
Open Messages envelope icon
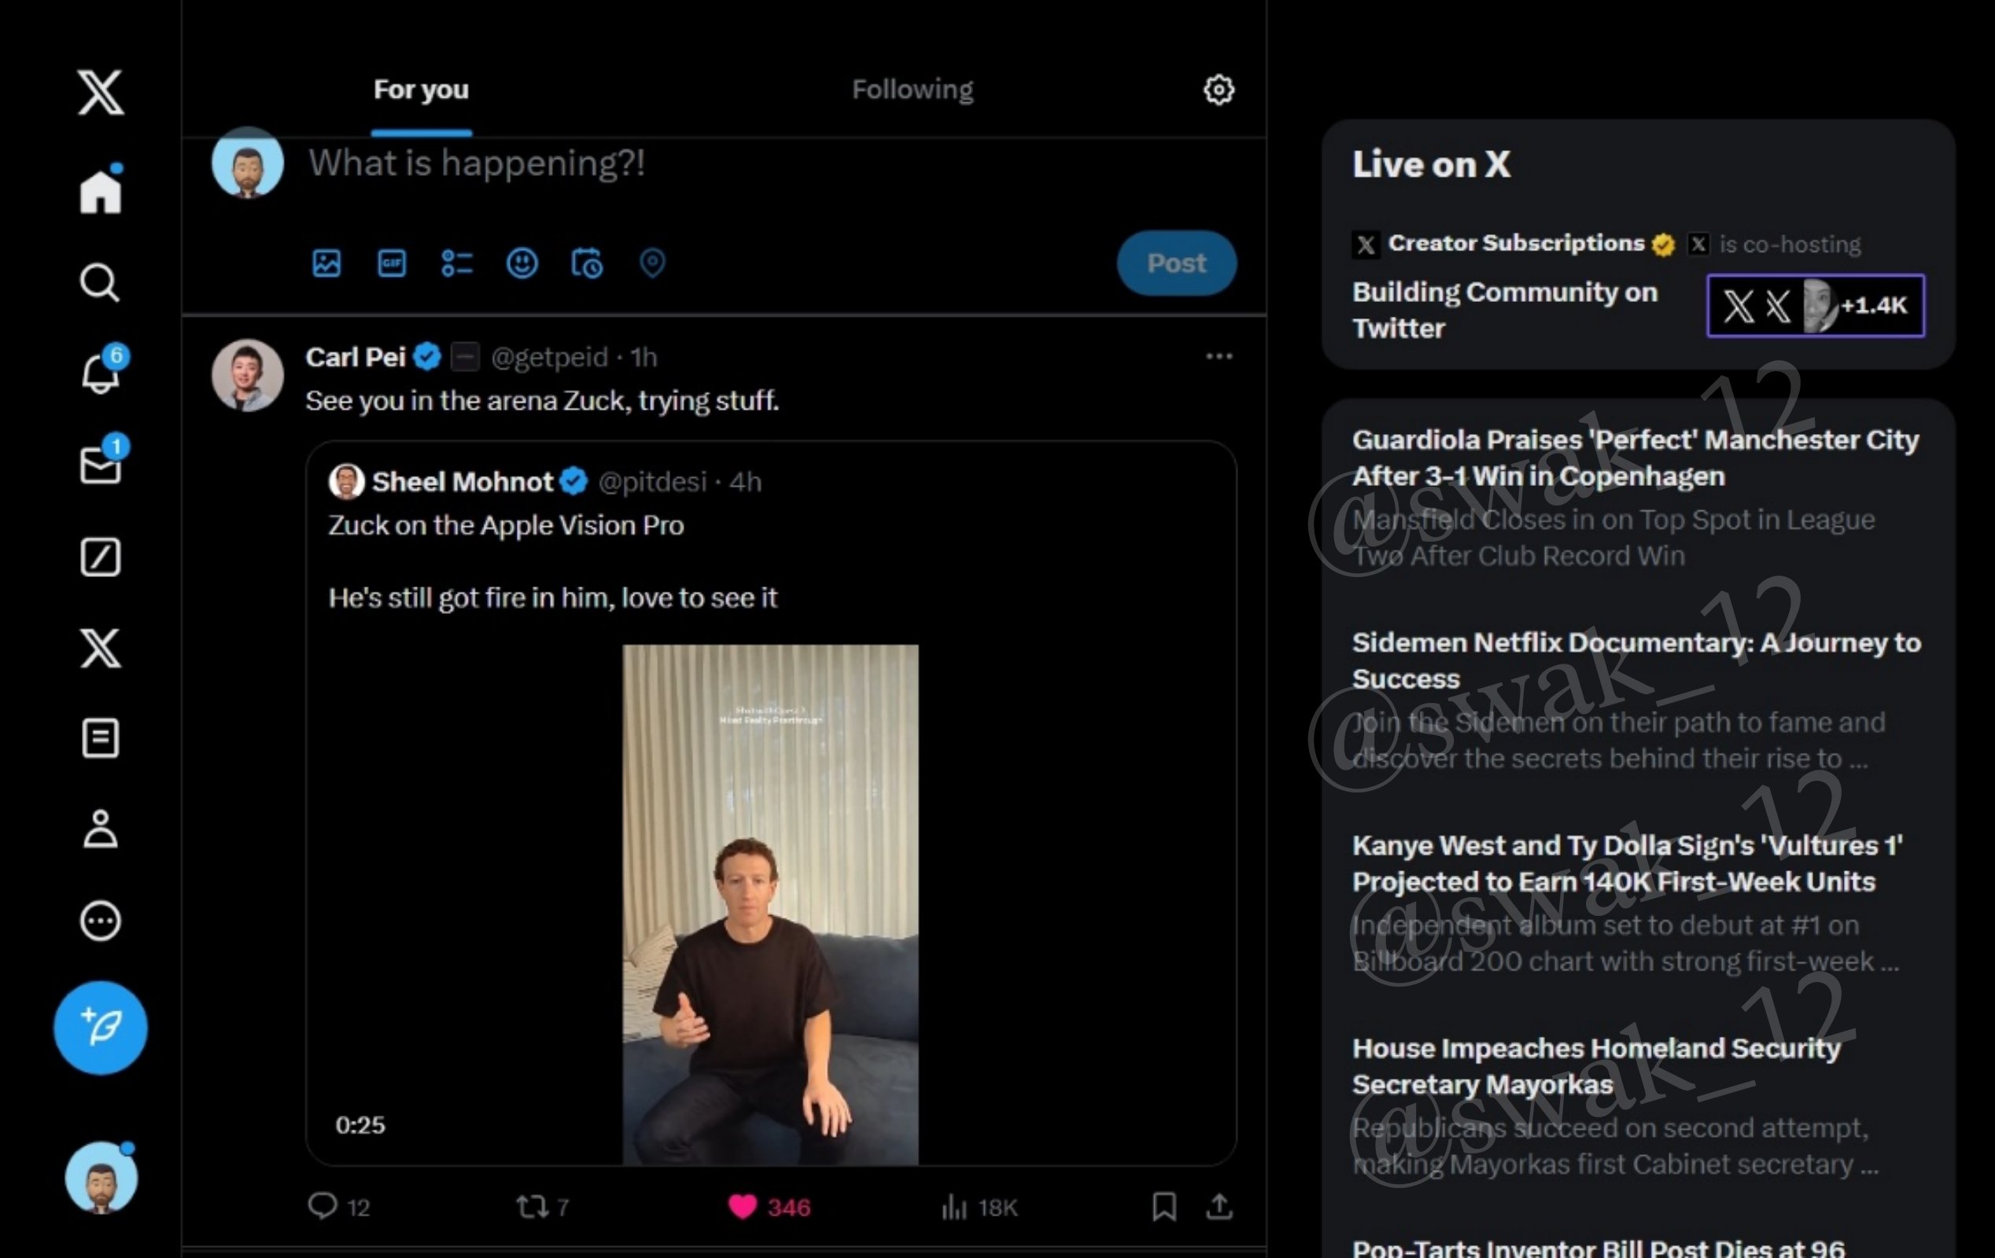click(x=102, y=461)
